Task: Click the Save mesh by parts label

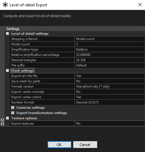Action: [26, 81]
